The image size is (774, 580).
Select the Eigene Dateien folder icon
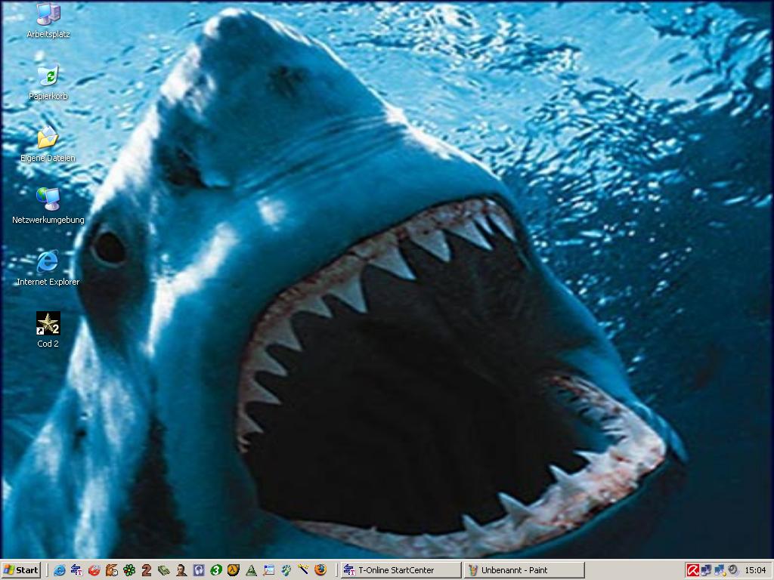click(48, 144)
